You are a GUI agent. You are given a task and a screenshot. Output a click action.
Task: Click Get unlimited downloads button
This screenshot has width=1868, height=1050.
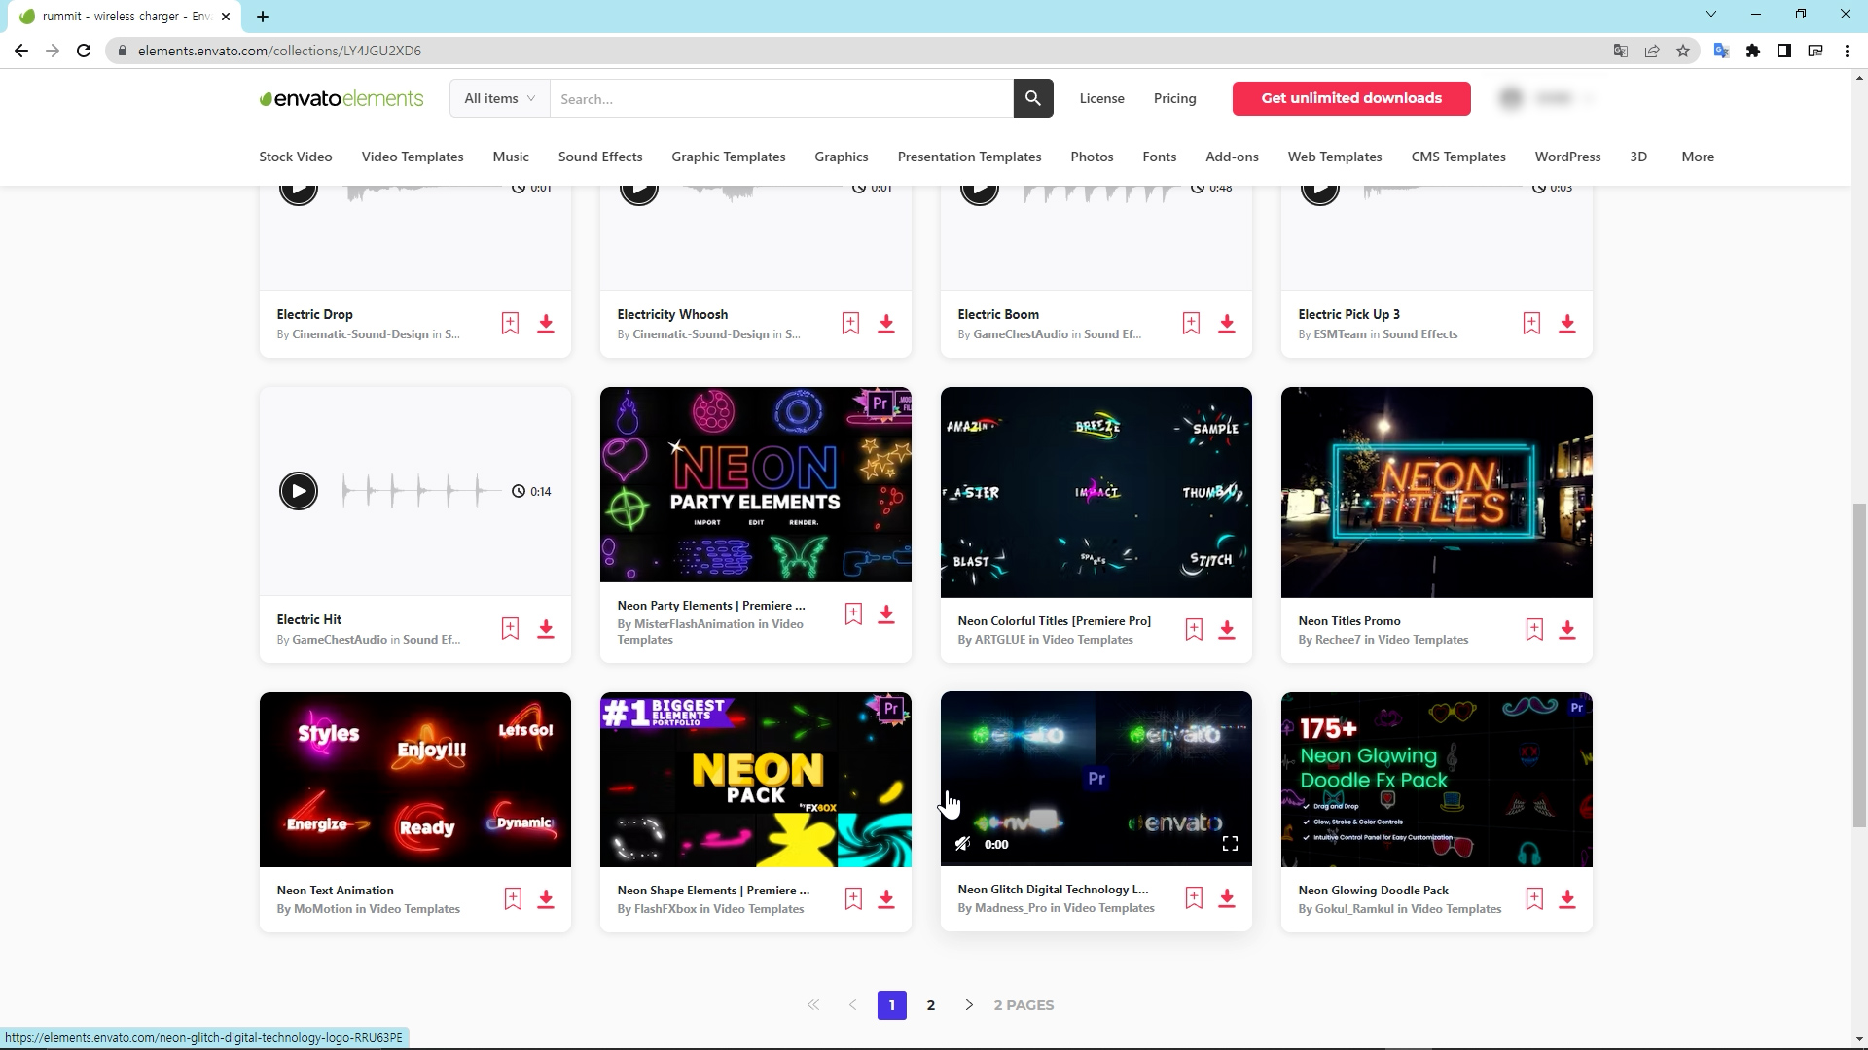[x=1351, y=98]
